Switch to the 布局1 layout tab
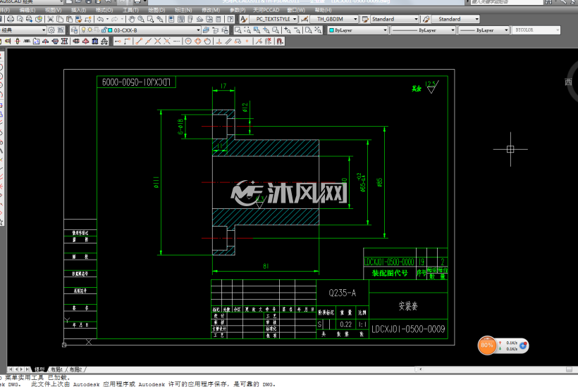This screenshot has height=387, width=578. point(57,369)
